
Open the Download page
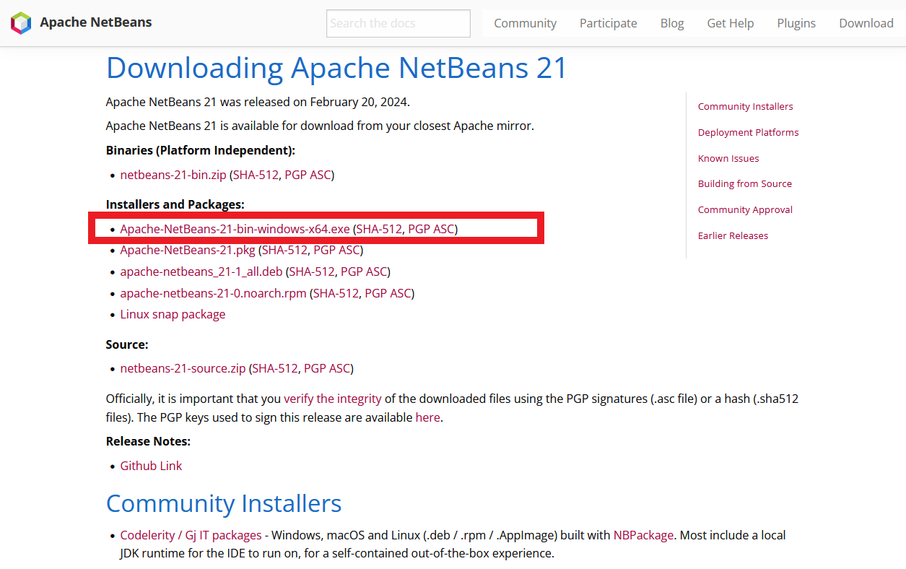pyautogui.click(x=866, y=22)
